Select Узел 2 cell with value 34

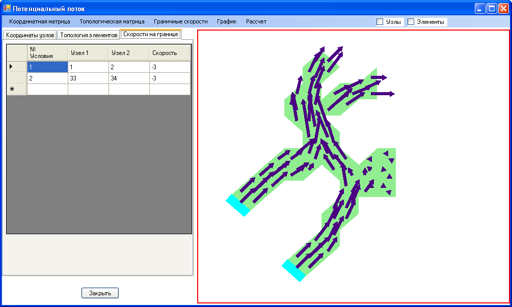pyautogui.click(x=129, y=78)
